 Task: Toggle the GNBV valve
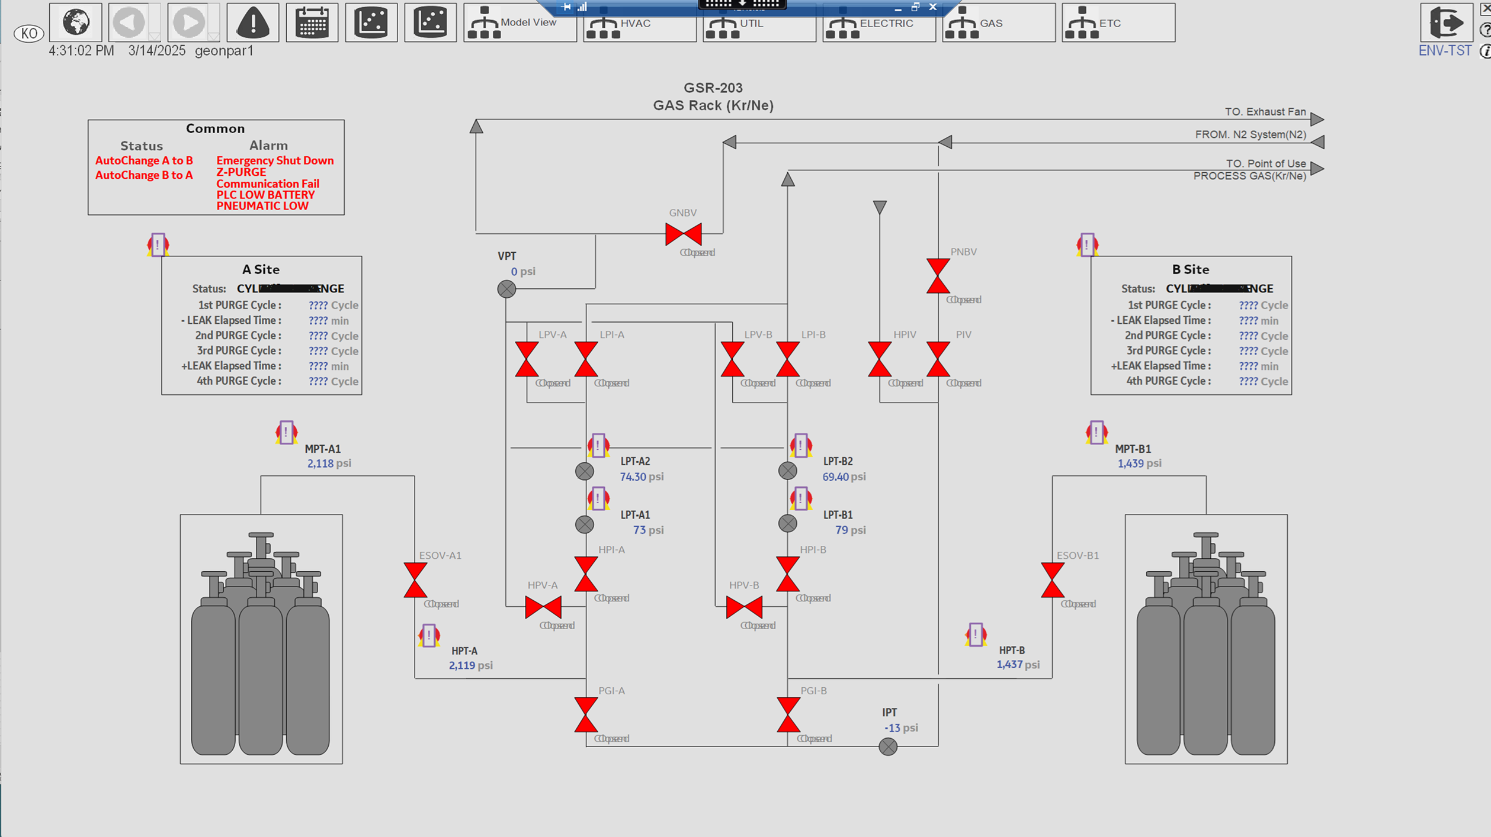(683, 234)
